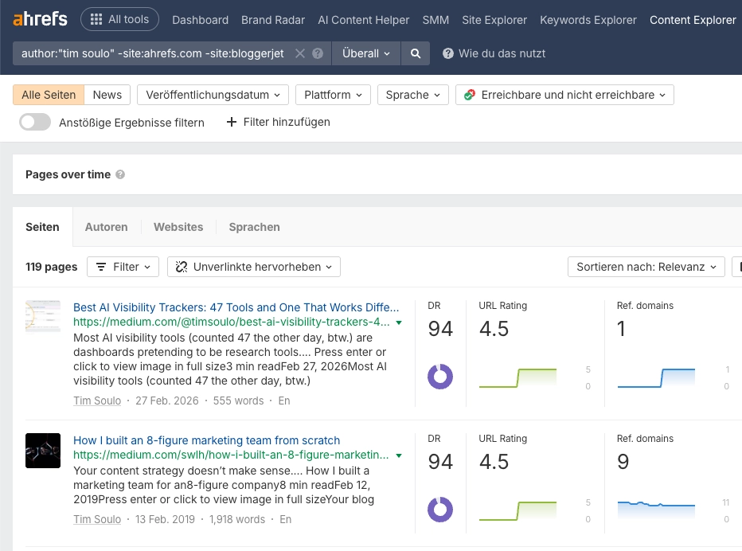Clear the search query with the X icon
The height and width of the screenshot is (551, 742).
300,53
